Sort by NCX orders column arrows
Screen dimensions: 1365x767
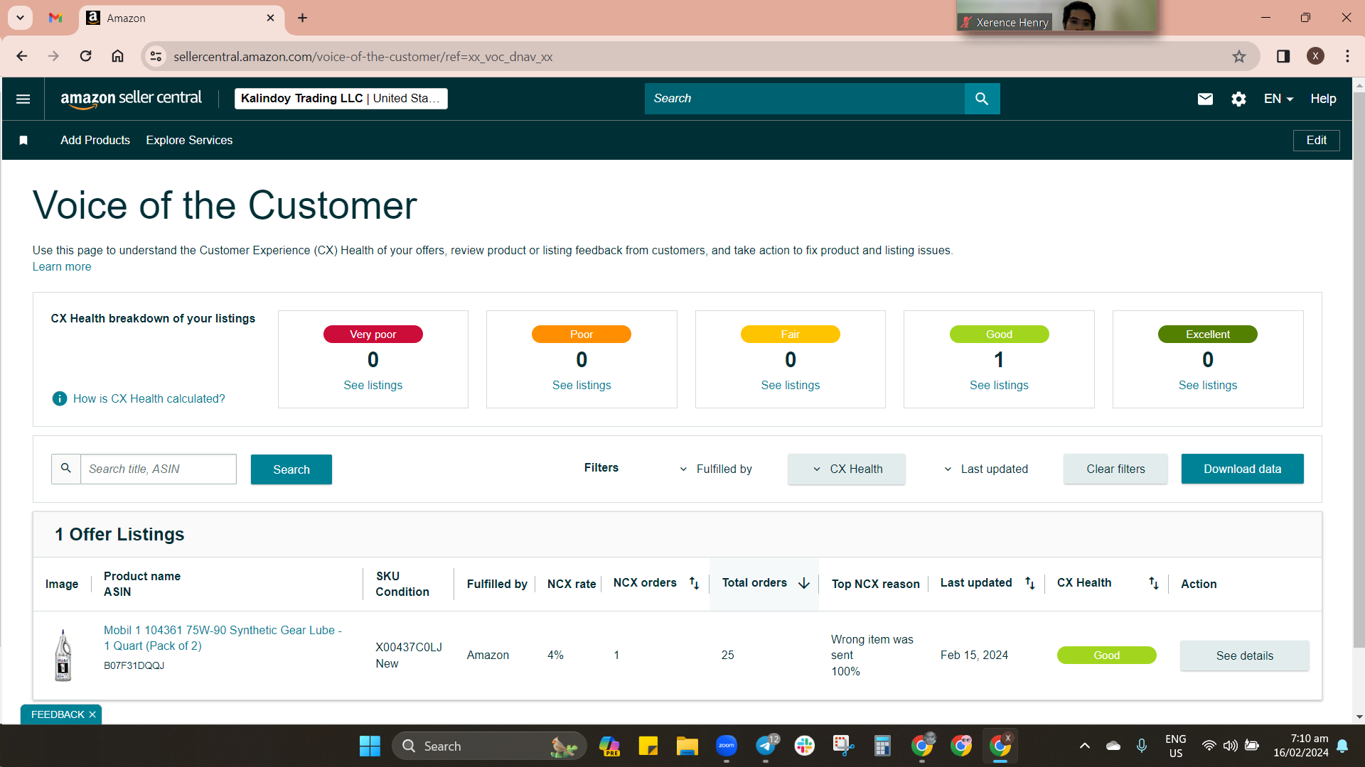[x=694, y=583]
